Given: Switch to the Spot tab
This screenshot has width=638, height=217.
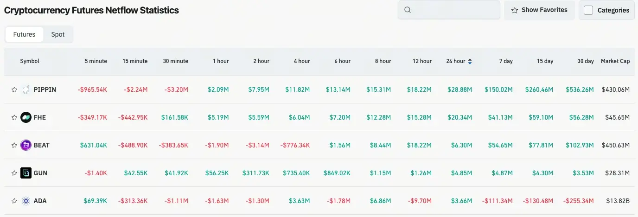Looking at the screenshot, I should tap(58, 34).
